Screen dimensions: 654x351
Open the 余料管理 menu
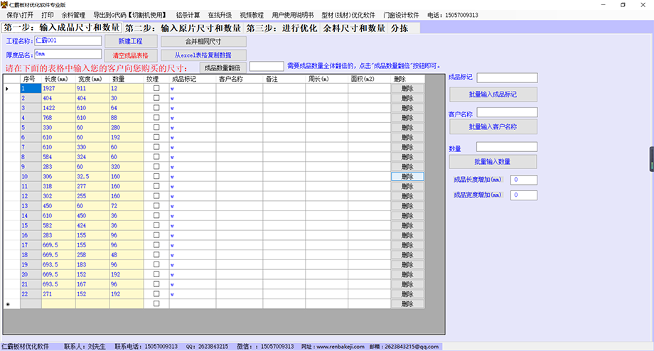[73, 15]
